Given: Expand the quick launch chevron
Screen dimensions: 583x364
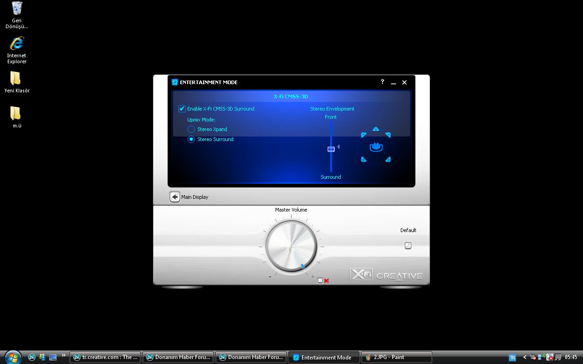Looking at the screenshot, I should pyautogui.click(x=63, y=355).
